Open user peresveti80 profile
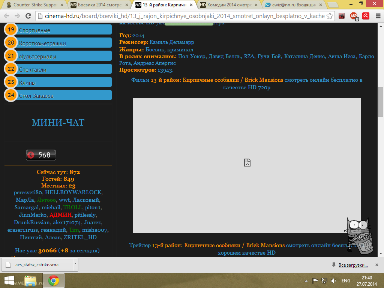Screen dimensions: 384x288 tap(28, 192)
